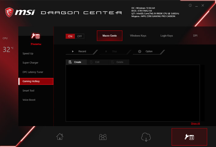216x147 pixels.
Task: Click the Delete macro button label
Action: click(120, 62)
